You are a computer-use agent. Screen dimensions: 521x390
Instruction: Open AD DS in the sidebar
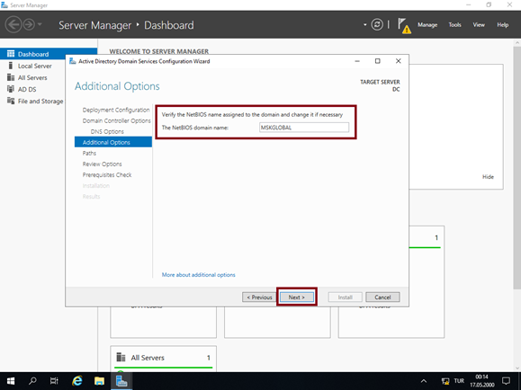pos(27,89)
